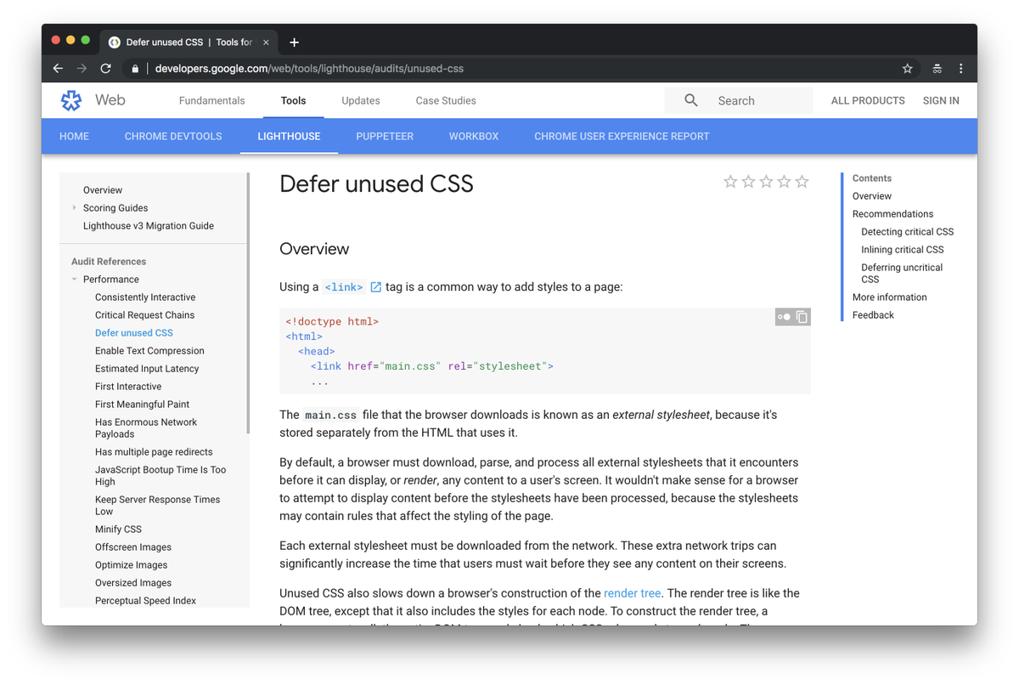
Task: Expand Scoring Guides tree arrow
Action: tap(75, 208)
